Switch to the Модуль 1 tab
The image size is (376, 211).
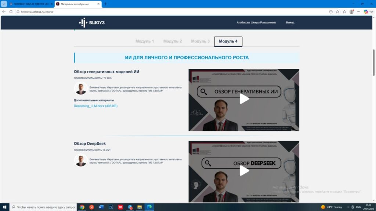(x=145, y=41)
